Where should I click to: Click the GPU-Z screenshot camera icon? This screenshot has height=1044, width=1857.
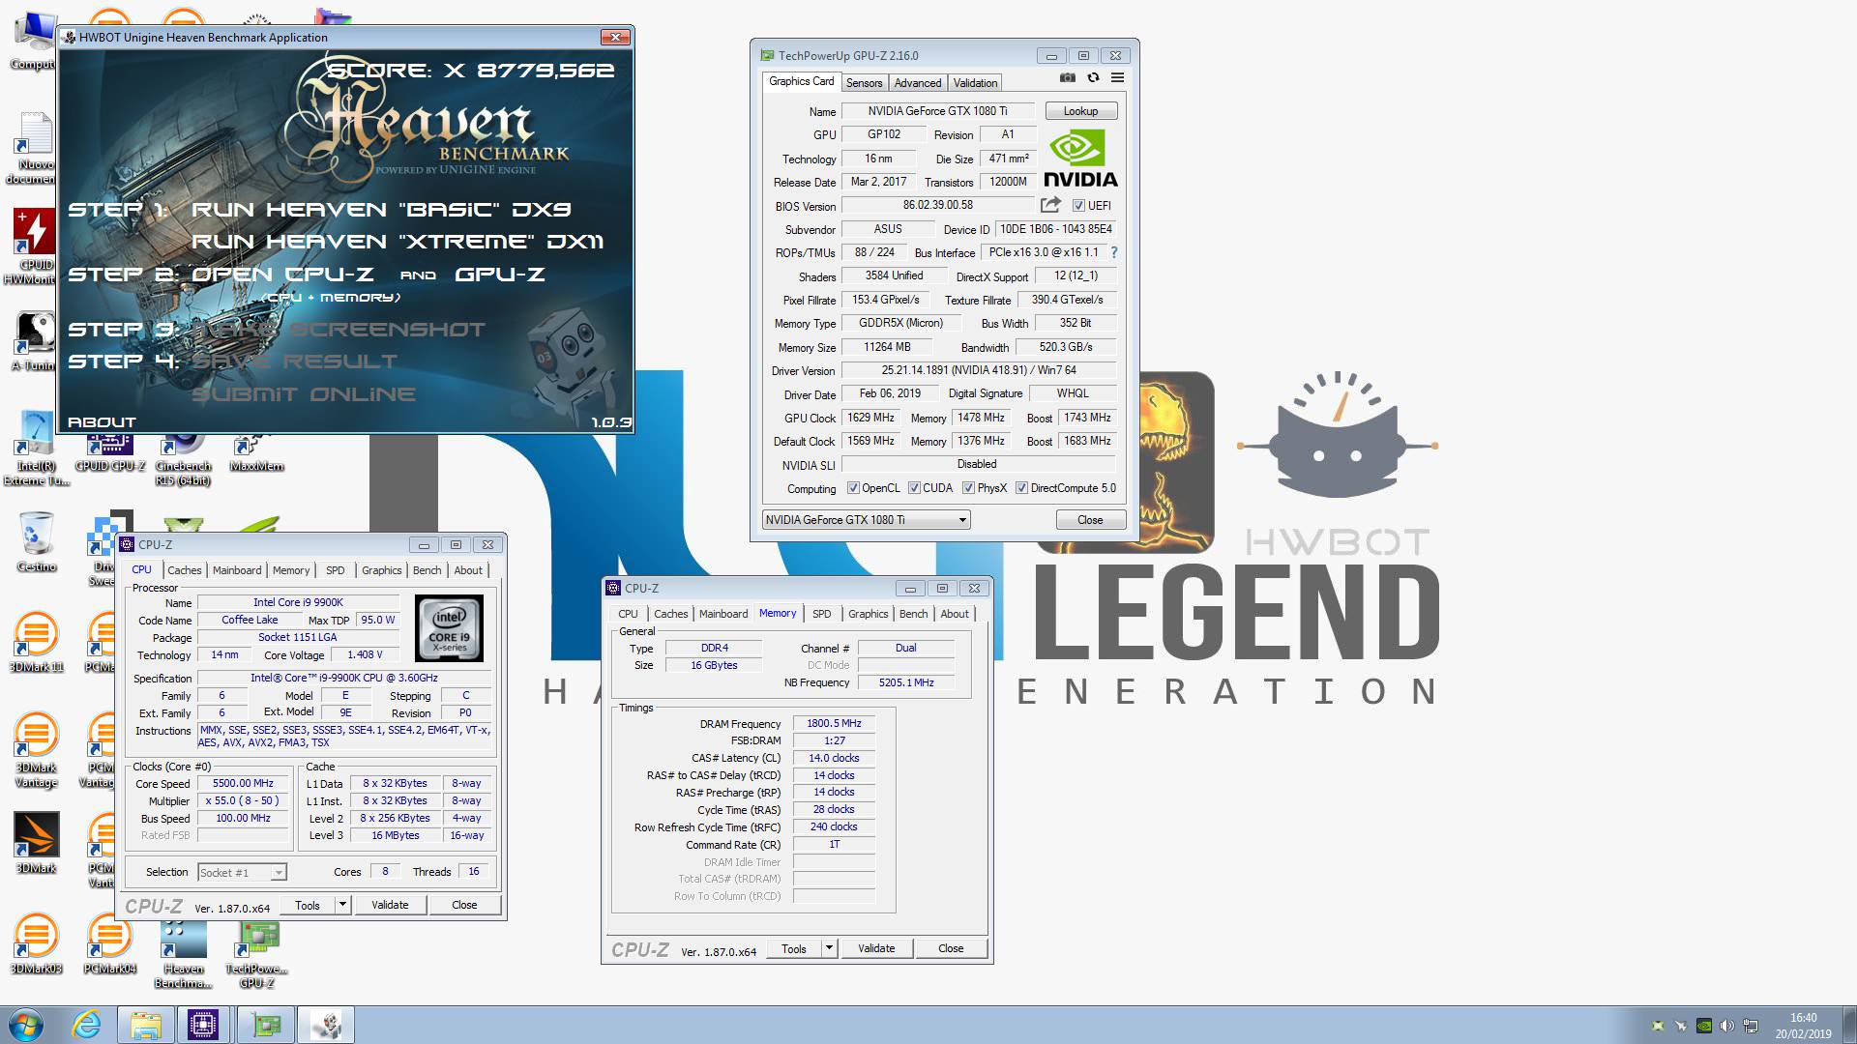click(x=1067, y=78)
